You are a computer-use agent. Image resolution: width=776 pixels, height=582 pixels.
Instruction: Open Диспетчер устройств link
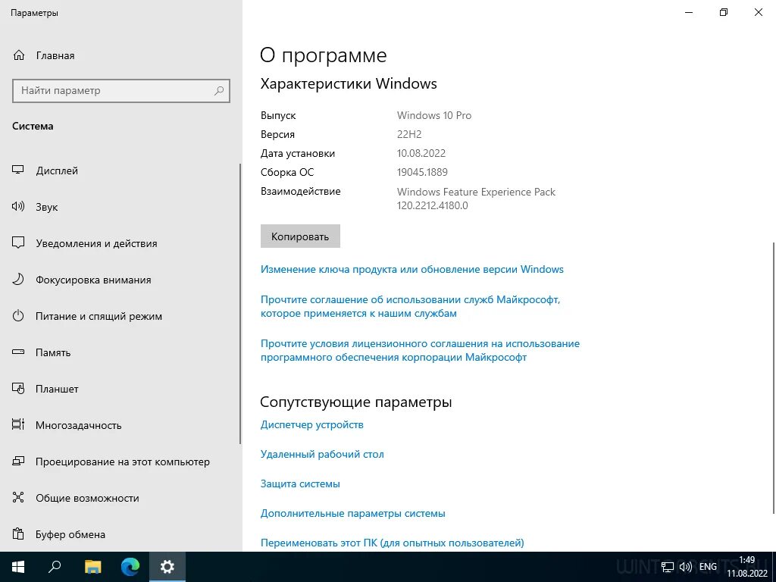(311, 424)
